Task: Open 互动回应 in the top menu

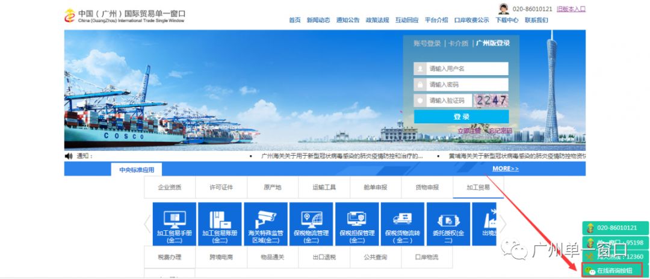Action: click(x=407, y=20)
